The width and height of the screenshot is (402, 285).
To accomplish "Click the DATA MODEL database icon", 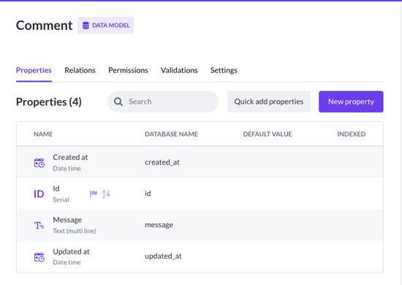I will click(86, 26).
